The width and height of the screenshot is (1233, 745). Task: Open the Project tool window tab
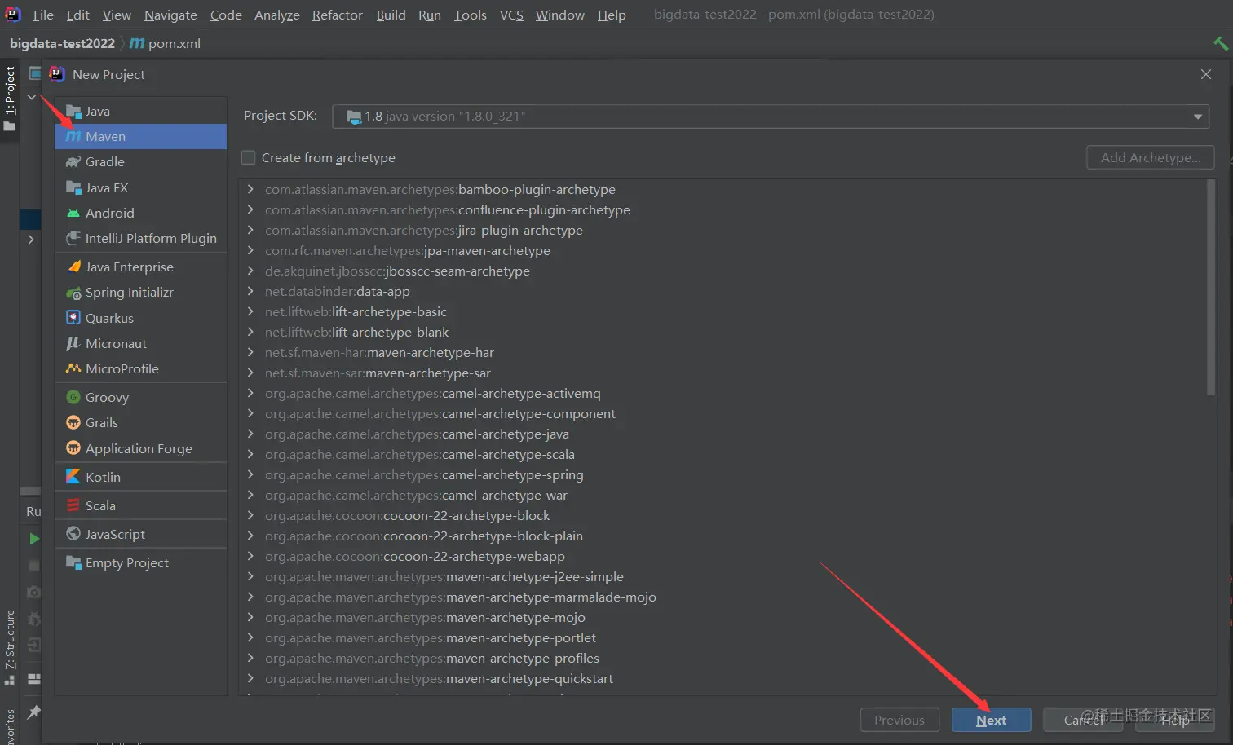[x=10, y=99]
